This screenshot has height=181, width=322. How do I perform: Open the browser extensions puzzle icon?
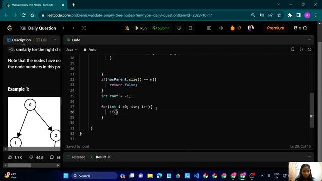click(x=290, y=15)
